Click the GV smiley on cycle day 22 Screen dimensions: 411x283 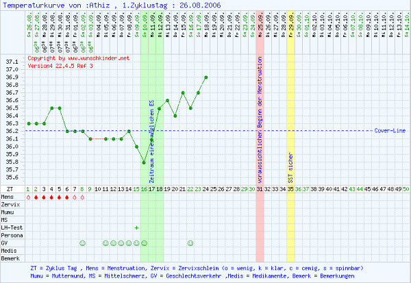190,243
